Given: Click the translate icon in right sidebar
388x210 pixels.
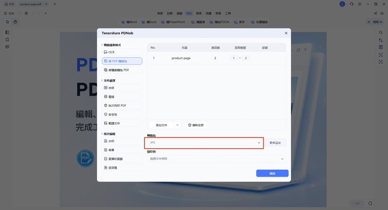Looking at the screenshot, I should click(381, 40).
